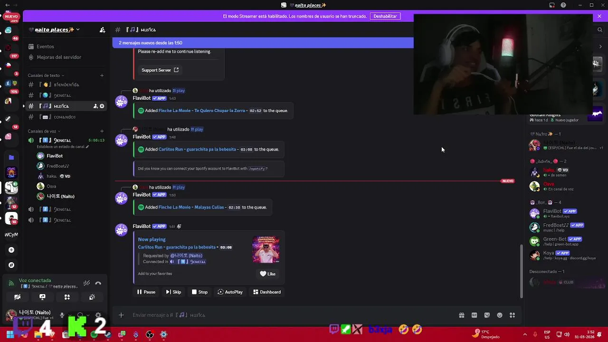Collapse the Canales de voz category
This screenshot has width=608, height=342.
tap(44, 131)
